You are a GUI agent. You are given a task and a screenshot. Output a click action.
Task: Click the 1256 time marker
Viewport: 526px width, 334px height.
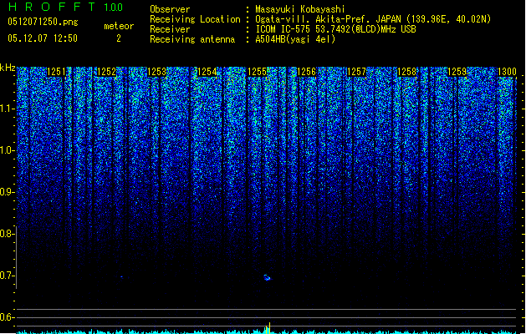tap(307, 72)
